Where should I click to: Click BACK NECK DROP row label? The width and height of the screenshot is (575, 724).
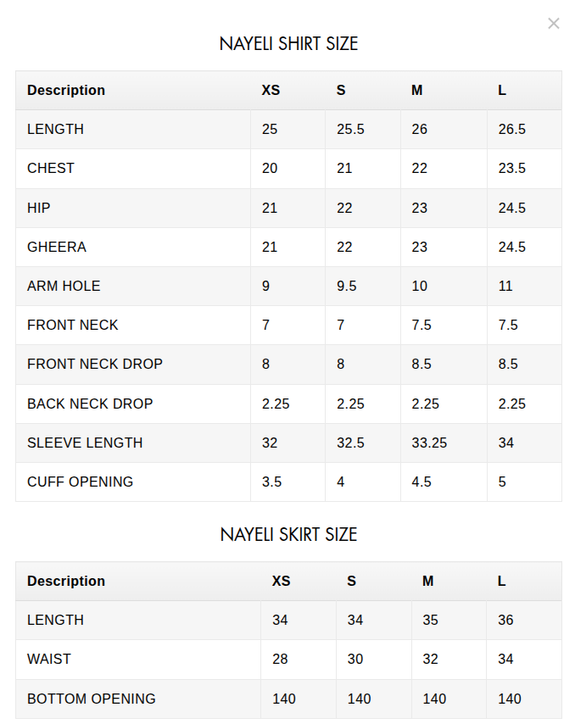[x=90, y=404]
